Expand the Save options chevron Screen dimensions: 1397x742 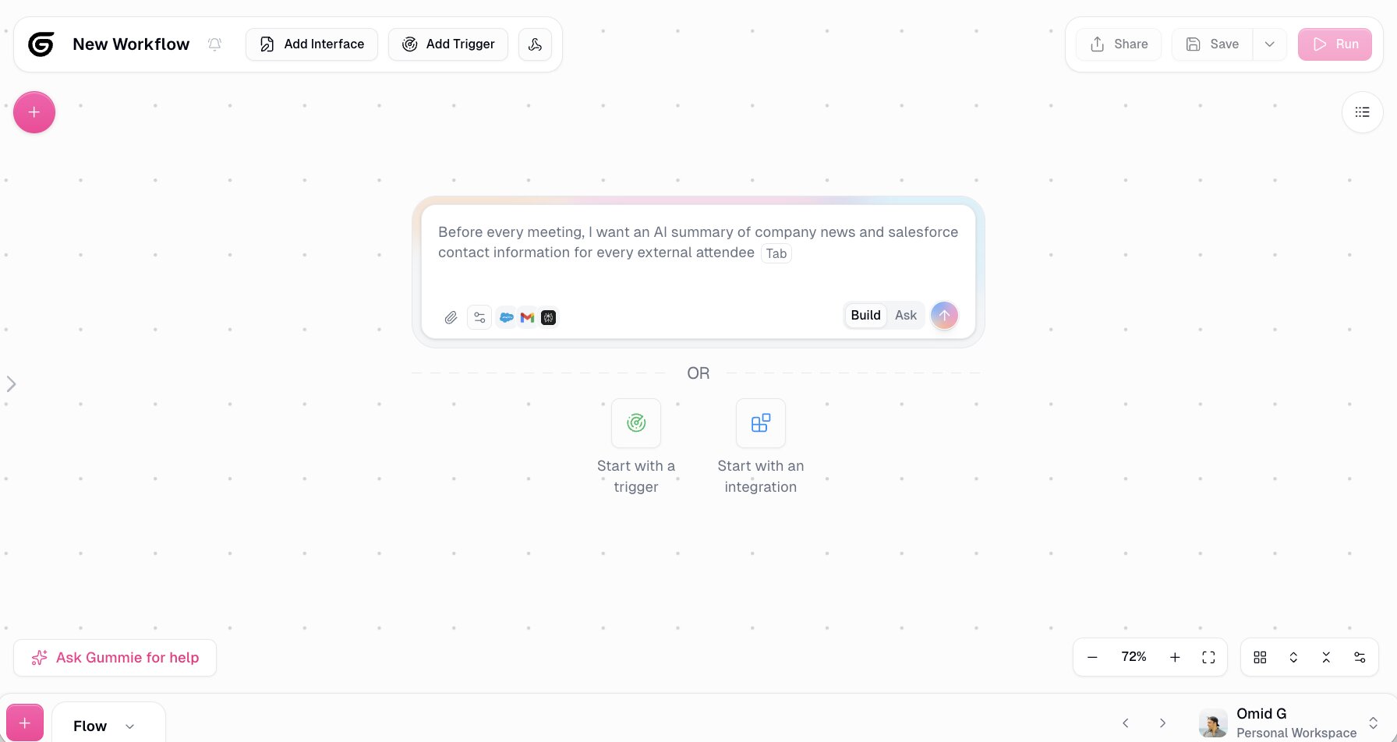click(1269, 44)
